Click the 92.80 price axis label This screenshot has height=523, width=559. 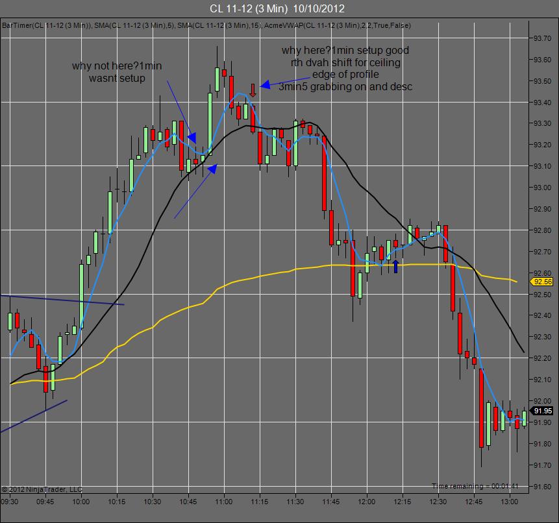click(x=542, y=230)
